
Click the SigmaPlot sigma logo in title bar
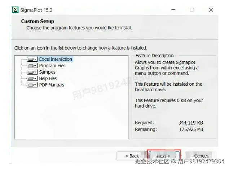coord(15,10)
